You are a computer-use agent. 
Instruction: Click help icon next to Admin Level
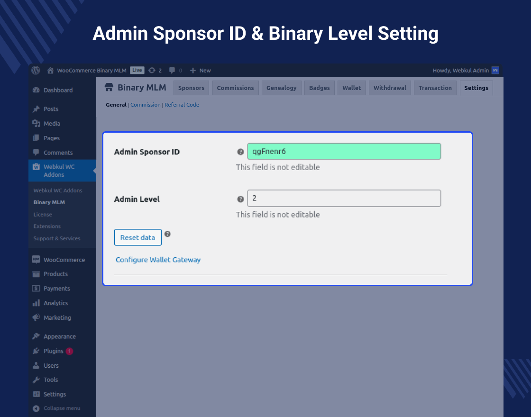pos(240,199)
